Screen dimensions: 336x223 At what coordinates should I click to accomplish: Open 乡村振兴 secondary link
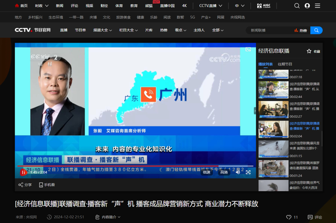point(36,17)
